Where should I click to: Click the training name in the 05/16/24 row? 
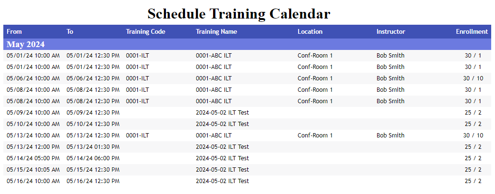click(x=222, y=181)
